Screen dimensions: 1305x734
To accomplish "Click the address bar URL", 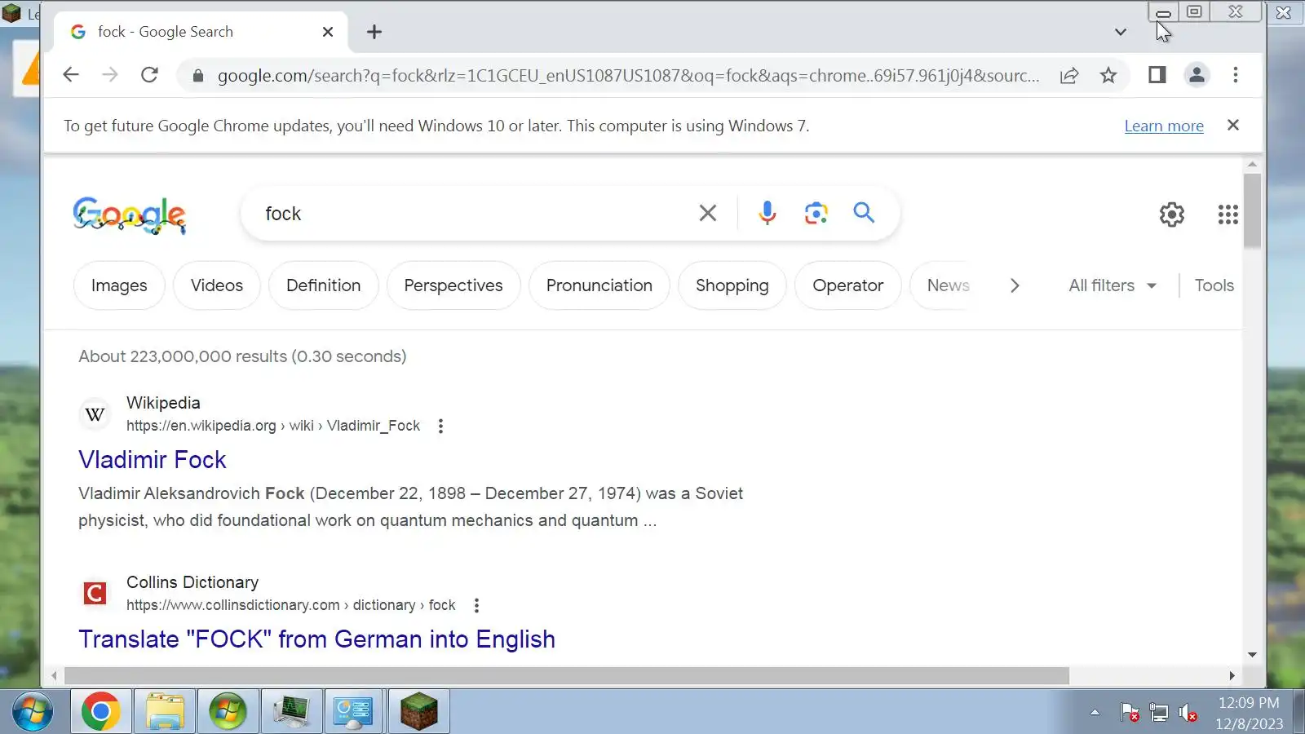I will tap(628, 76).
